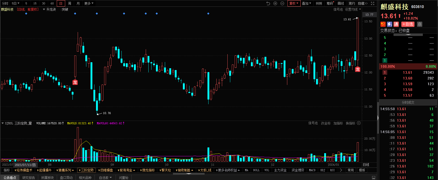Viewport: 438px width, 180px height.
Task: Click the 分时成交 tick header
Action: [408, 102]
